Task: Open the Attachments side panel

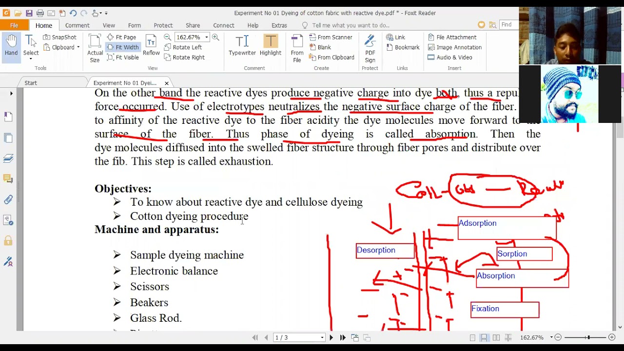Action: pyautogui.click(x=8, y=199)
